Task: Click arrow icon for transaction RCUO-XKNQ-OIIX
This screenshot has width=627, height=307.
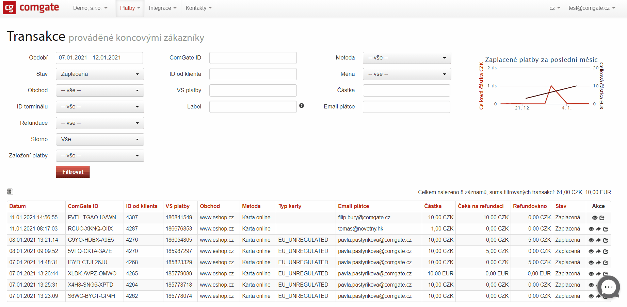Action: pos(598,229)
